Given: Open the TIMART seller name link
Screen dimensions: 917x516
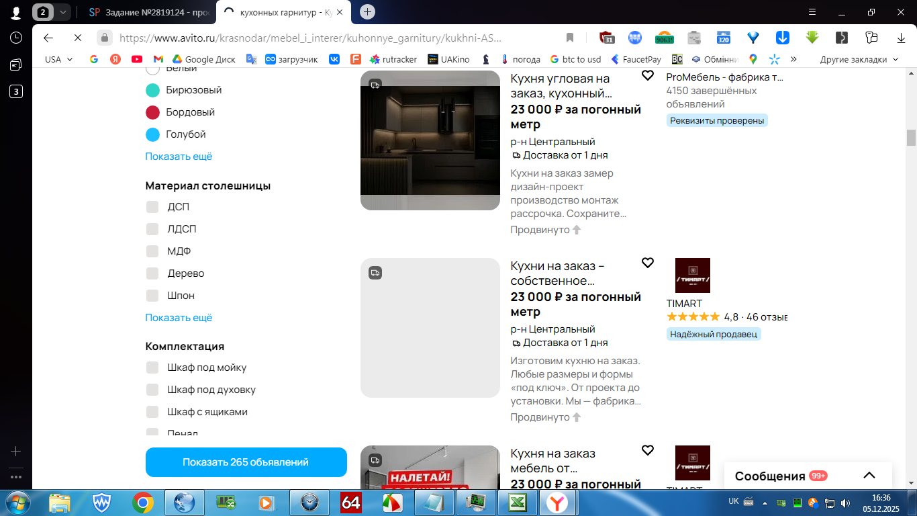Looking at the screenshot, I should pyautogui.click(x=684, y=304).
